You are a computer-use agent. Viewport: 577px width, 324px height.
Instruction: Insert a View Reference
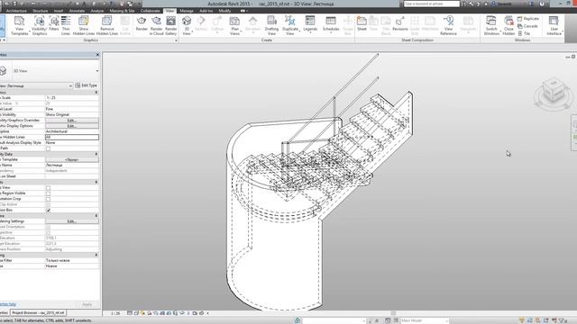[x=448, y=26]
